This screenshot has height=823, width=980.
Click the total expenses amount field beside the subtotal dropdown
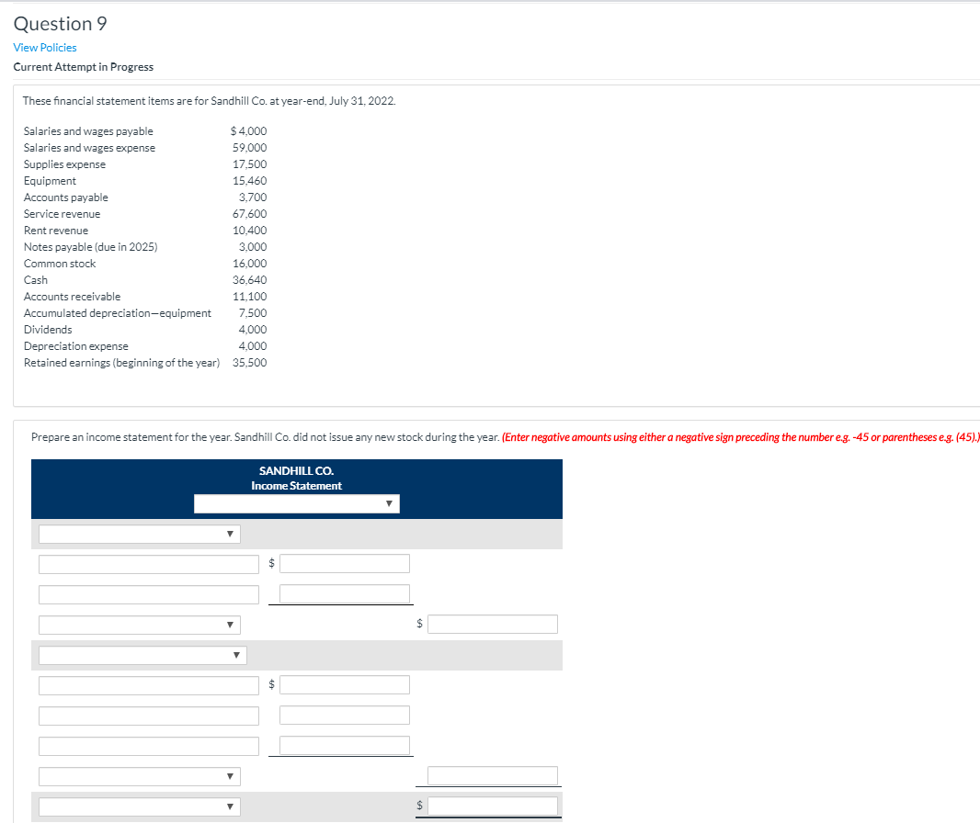[x=493, y=775]
